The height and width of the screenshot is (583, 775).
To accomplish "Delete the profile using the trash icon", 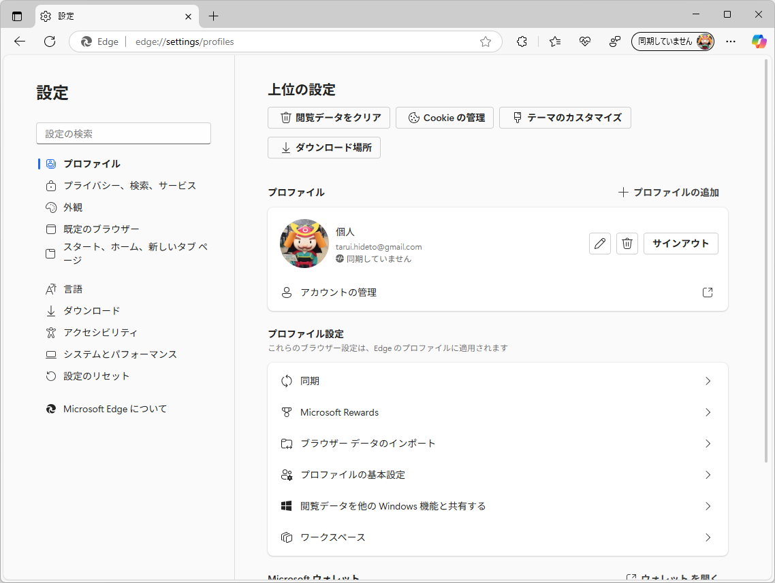I will point(627,244).
